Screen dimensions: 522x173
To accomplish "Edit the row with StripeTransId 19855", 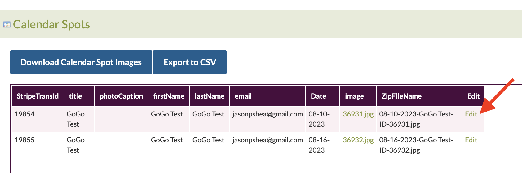I will 471,140.
